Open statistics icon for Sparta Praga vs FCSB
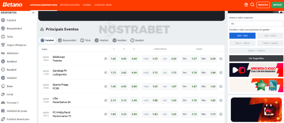The width and height of the screenshot is (284, 123). [221, 87]
